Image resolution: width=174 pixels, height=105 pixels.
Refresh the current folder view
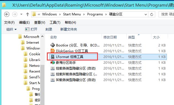(152, 14)
